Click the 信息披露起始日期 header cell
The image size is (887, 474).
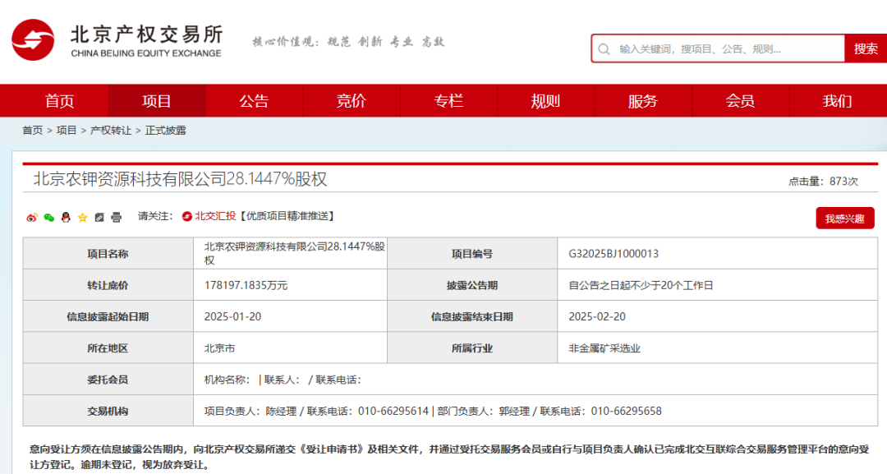point(108,317)
